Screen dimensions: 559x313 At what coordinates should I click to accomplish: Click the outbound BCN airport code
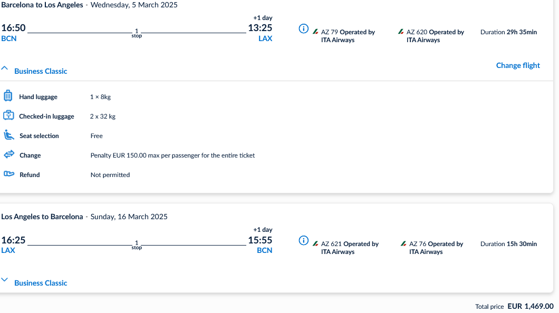9,38
